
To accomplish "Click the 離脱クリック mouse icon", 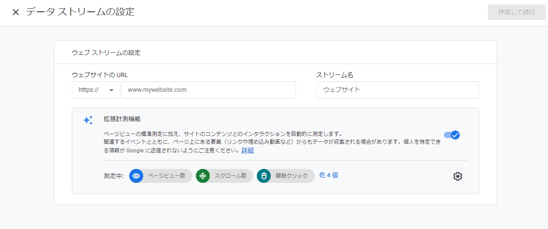I will pos(264,176).
